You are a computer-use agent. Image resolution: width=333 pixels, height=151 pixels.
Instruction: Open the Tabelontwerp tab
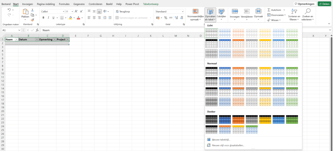(151, 4)
